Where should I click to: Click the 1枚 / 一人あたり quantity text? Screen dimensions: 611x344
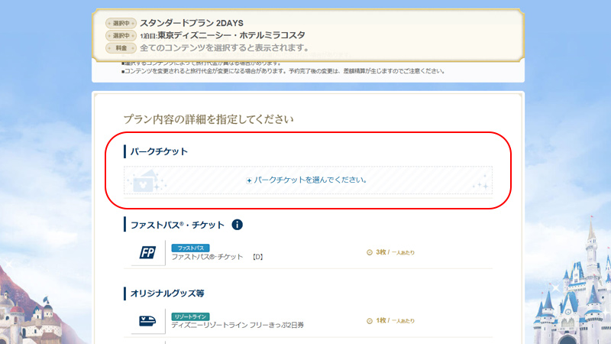[x=395, y=320]
